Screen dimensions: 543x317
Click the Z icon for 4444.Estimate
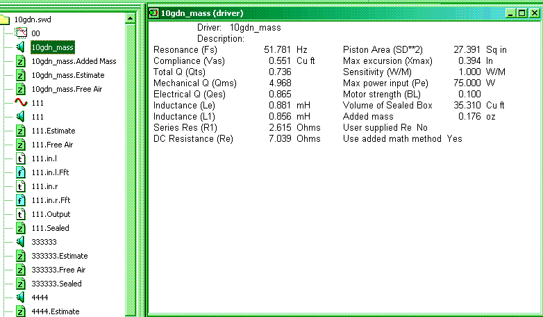coord(21,311)
